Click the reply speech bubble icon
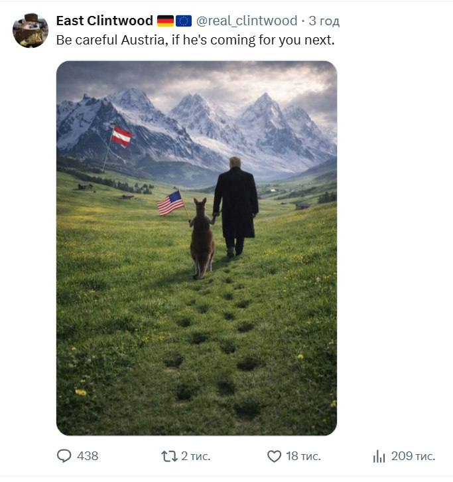 (64, 456)
